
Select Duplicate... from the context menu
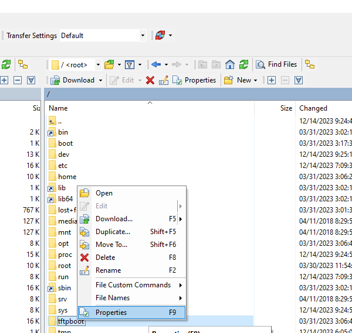click(x=113, y=232)
